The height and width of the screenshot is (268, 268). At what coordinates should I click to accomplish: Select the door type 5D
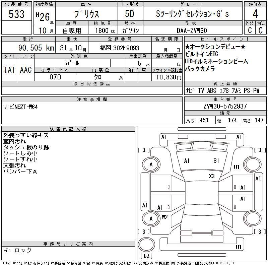pyautogui.click(x=130, y=14)
